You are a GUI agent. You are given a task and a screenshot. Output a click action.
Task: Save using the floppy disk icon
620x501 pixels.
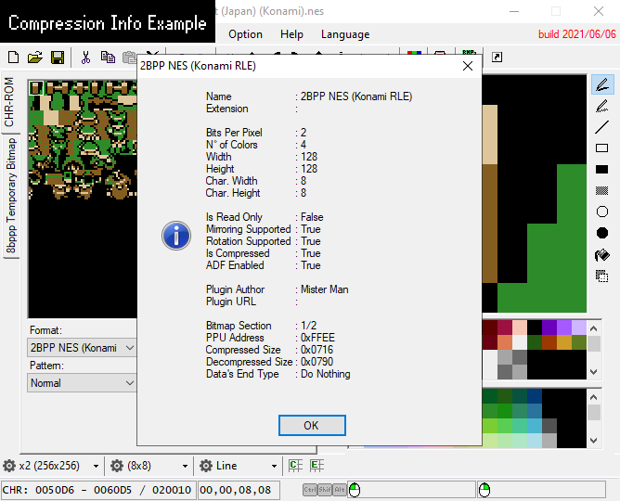pos(58,58)
